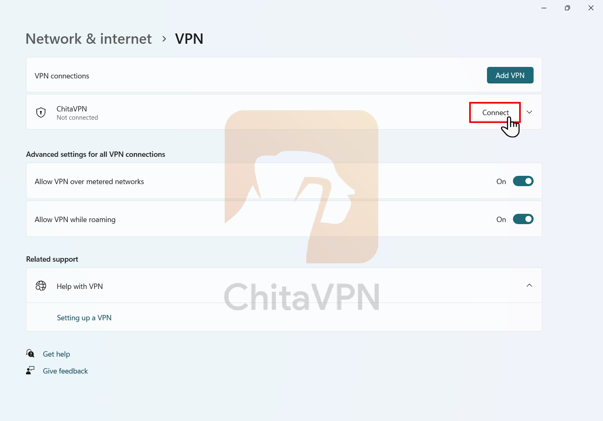Open the Setting up a VPN link
This screenshot has width=603, height=421.
[84, 318]
